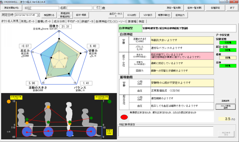Click the CROSSWELL app icon in title bar
This screenshot has height=142, width=239.
click(x=3, y=2)
